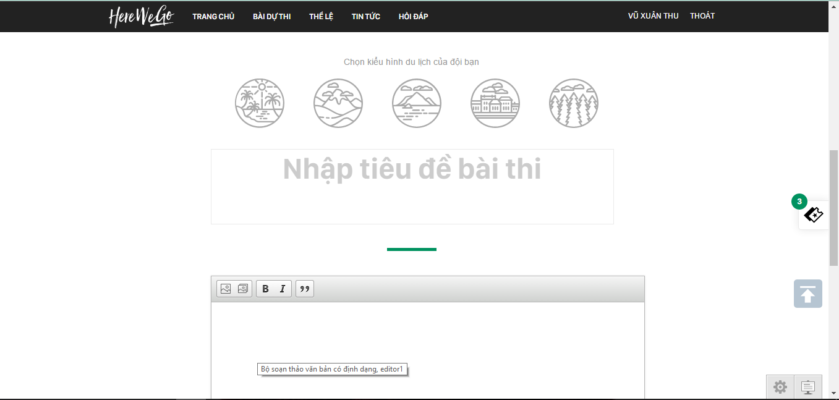Toggle bold formatting in the editor
This screenshot has width=839, height=400.
click(265, 289)
